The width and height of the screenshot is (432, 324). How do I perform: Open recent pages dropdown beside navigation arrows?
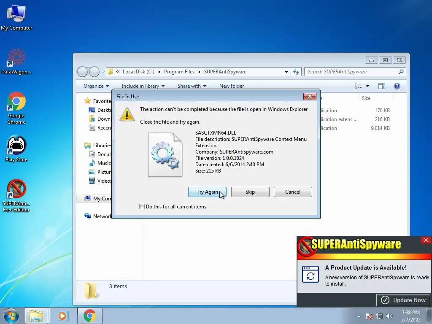coord(103,72)
